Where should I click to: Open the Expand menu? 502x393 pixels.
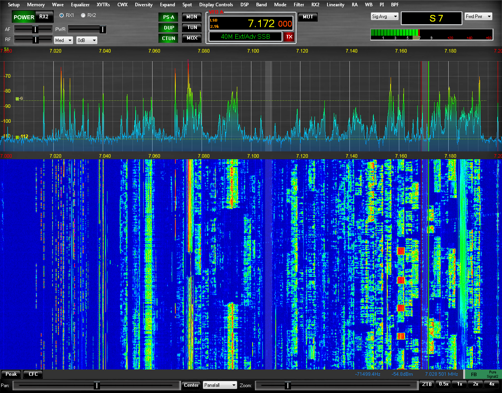[167, 5]
